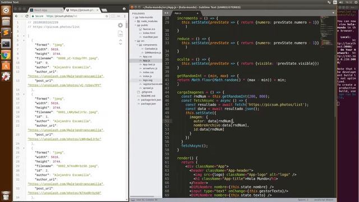Go back in Chrome browser
The width and height of the screenshot is (359, 202).
16,16
